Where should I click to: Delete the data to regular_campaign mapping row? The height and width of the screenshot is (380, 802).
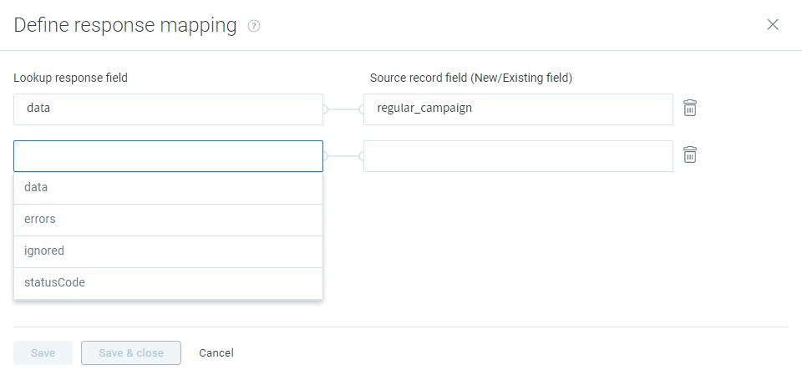coord(690,108)
